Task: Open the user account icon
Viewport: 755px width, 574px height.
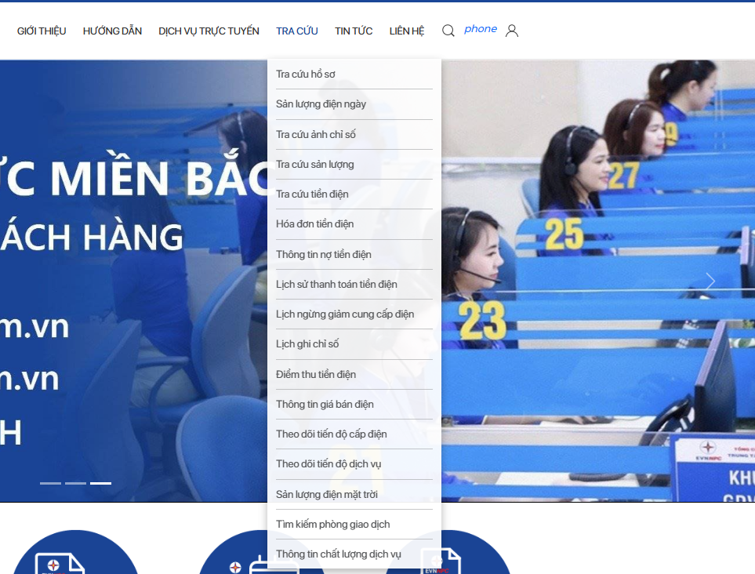Action: [x=512, y=31]
